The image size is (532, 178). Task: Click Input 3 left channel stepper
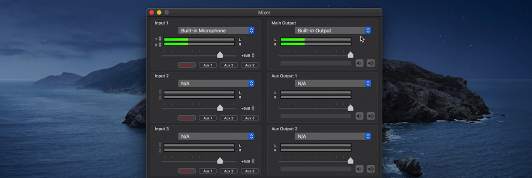160,145
